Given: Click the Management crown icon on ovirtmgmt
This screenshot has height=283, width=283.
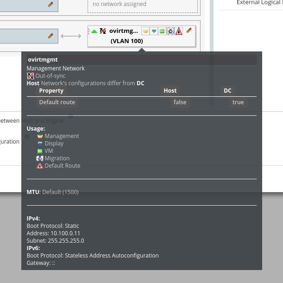Looking at the screenshot, I should (145, 31).
